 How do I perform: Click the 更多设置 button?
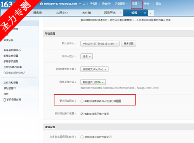pos(128,44)
